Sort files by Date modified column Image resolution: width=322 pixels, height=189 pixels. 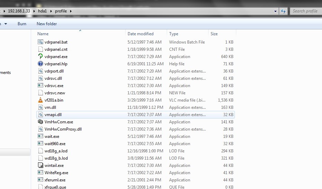[140, 34]
